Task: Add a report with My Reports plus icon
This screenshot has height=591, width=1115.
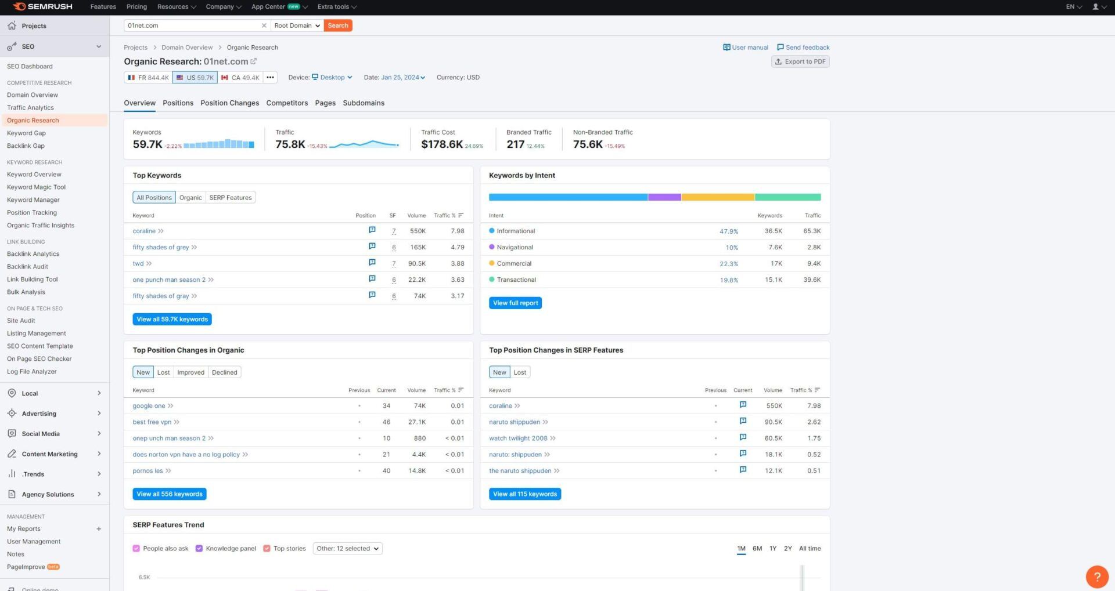Action: (99, 529)
